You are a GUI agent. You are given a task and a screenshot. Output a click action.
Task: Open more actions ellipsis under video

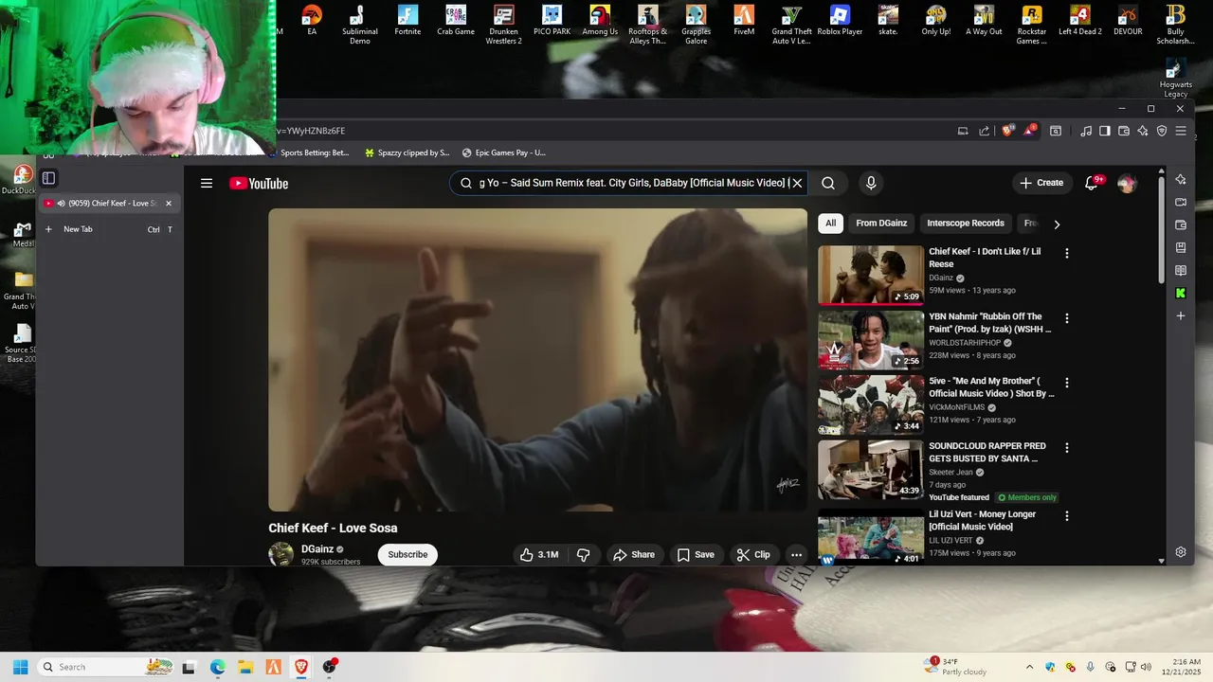796,554
